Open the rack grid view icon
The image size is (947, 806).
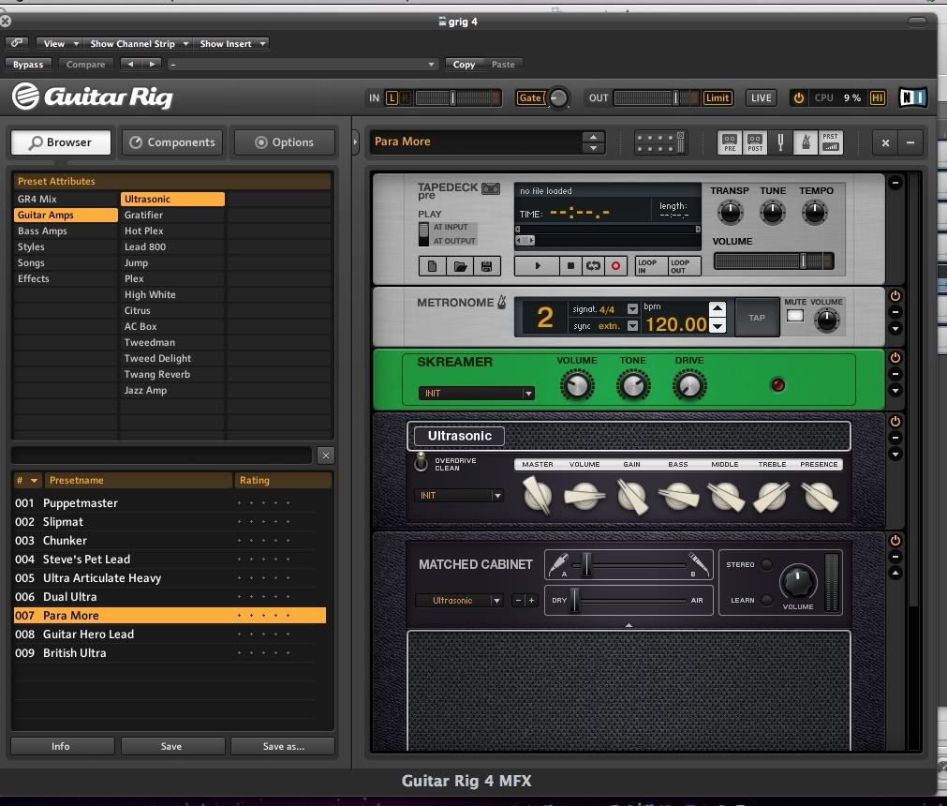pos(660,142)
